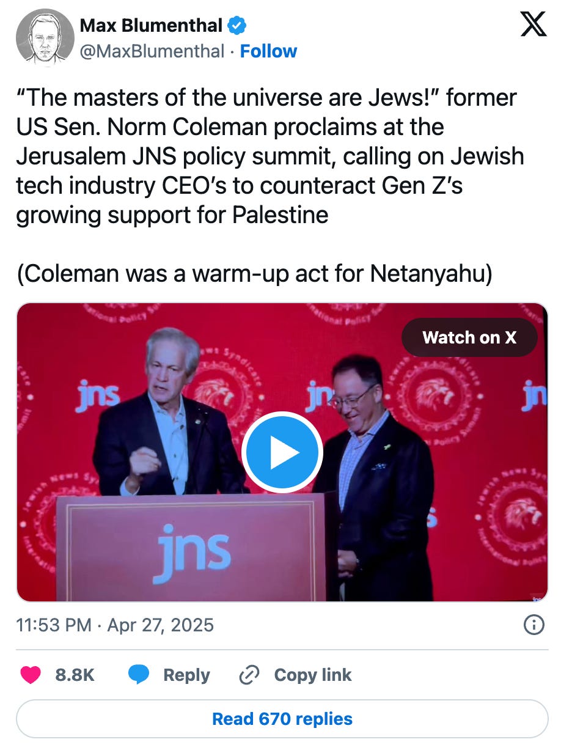Click the blue verified badge

(238, 26)
